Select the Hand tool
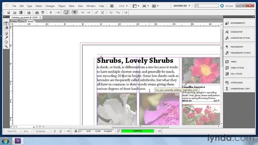This screenshot has height=145, width=258. click(x=6, y=42)
